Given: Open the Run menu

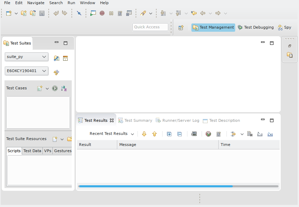Looking at the screenshot, I should pos(71,3).
